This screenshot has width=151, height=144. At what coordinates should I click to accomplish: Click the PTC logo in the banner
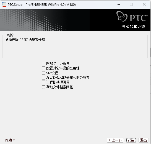click(x=132, y=16)
